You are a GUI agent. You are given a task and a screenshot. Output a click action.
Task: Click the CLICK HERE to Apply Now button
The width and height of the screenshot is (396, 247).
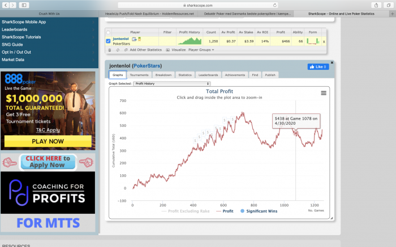point(48,162)
